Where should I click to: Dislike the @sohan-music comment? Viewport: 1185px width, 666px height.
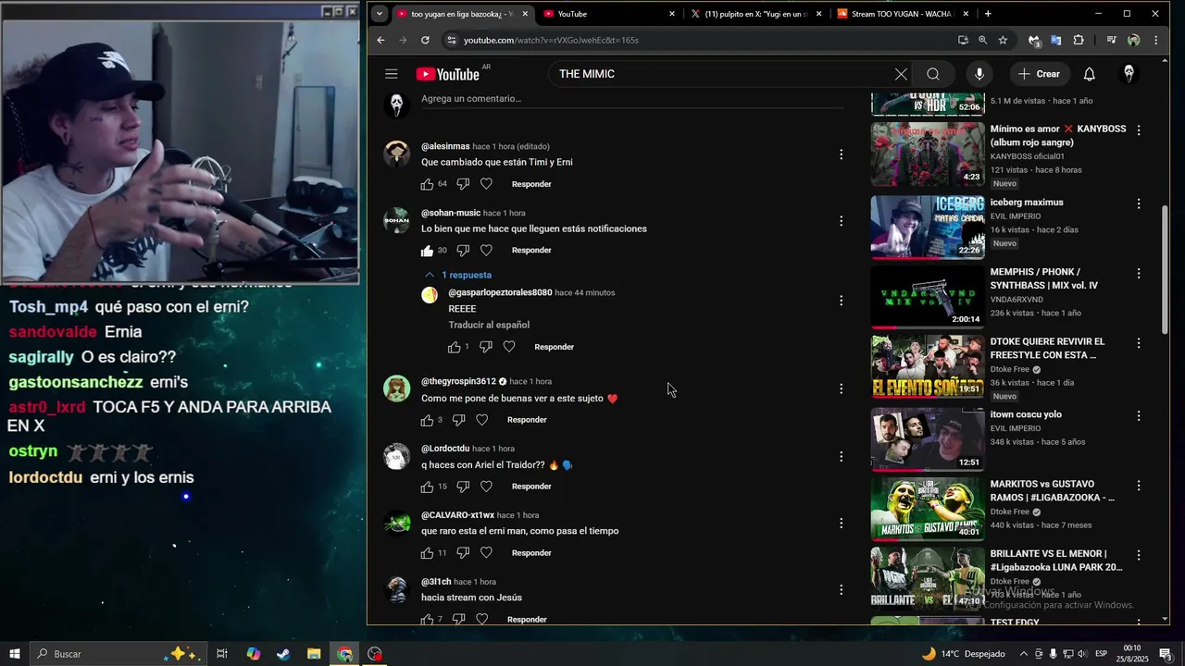click(x=463, y=251)
